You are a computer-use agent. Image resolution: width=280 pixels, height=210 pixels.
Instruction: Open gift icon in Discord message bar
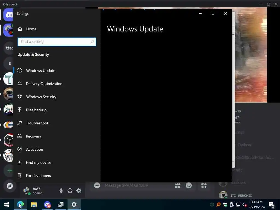pyautogui.click(x=178, y=186)
